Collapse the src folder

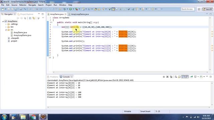coord(6,30)
